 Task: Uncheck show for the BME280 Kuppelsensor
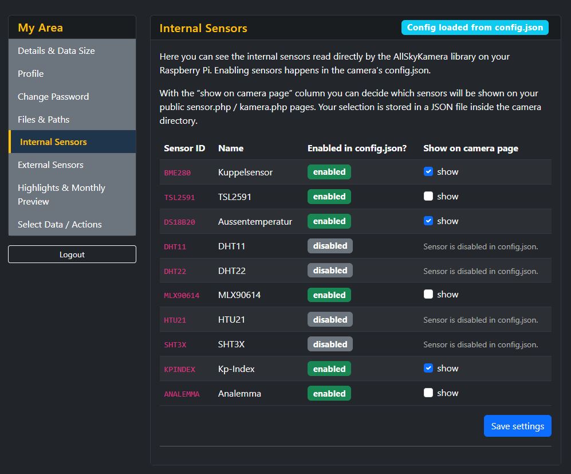pos(428,171)
